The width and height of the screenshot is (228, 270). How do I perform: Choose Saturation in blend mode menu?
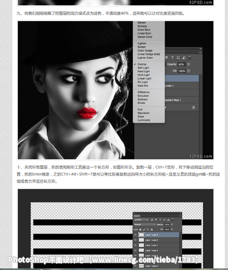[x=144, y=113]
